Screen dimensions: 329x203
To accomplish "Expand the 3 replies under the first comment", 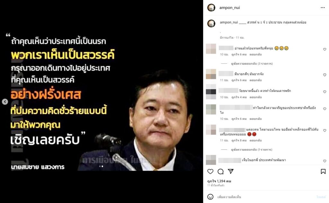I will click(252, 63).
